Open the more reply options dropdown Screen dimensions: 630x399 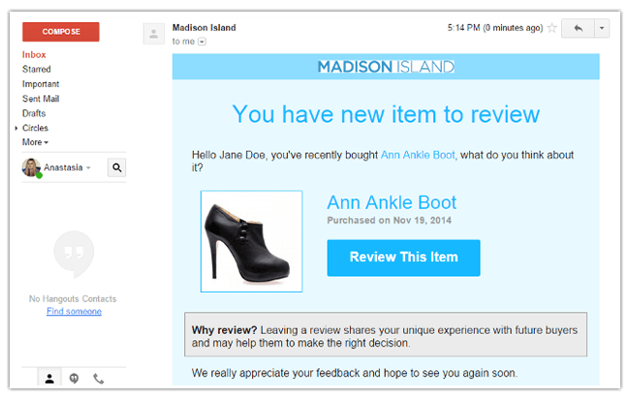pos(602,28)
